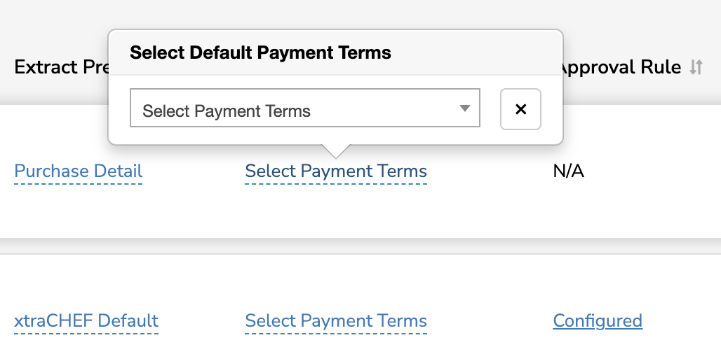Click Select Payment Terms in Purchase Detail row
721x354 pixels.
click(x=336, y=171)
